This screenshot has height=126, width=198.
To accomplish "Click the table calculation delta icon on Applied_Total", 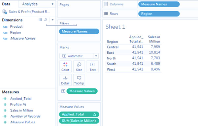I will [95, 114].
